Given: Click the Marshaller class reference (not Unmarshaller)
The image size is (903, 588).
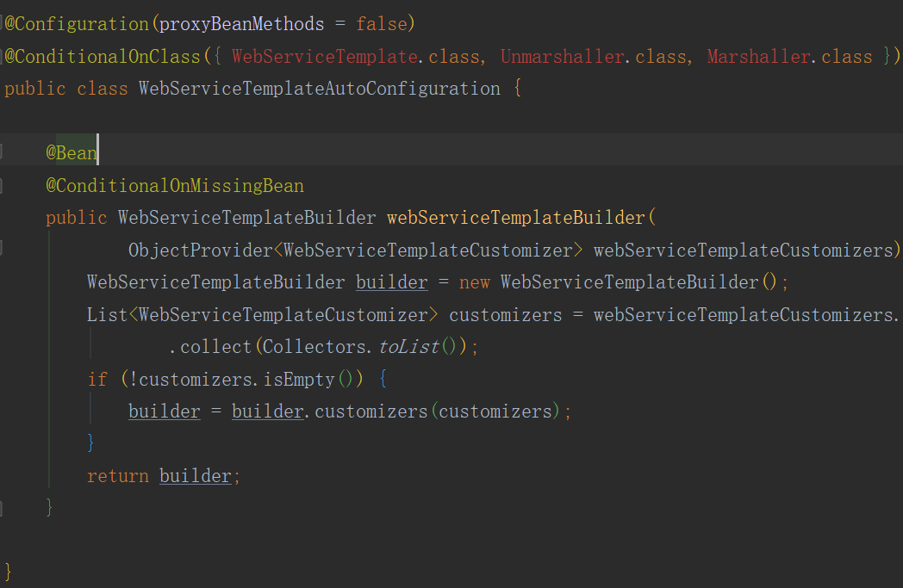Looking at the screenshot, I should click(x=758, y=56).
